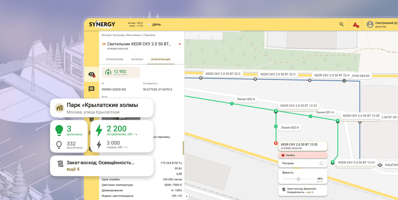Click the lamp pin for KEDR 22-4
Screen dimensions: 398x200
pyautogui.click(x=310, y=80)
